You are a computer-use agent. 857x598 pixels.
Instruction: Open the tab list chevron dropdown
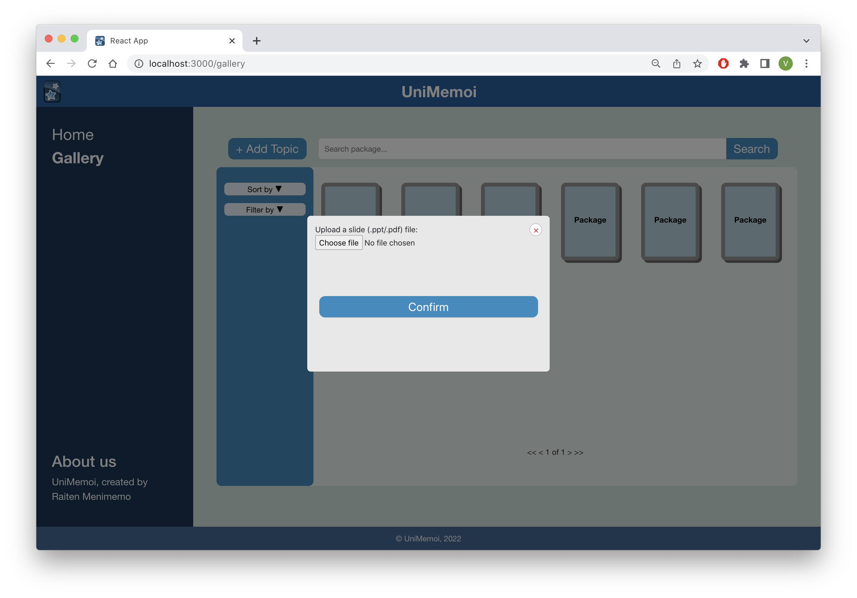pos(806,41)
